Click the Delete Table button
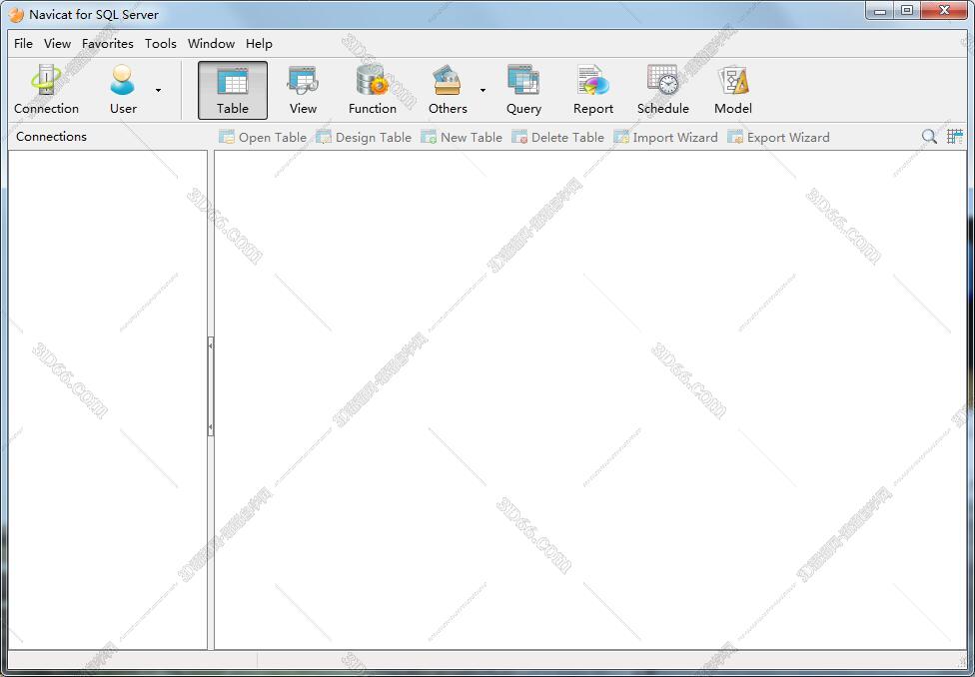Viewport: 975px width, 677px height. [x=557, y=137]
